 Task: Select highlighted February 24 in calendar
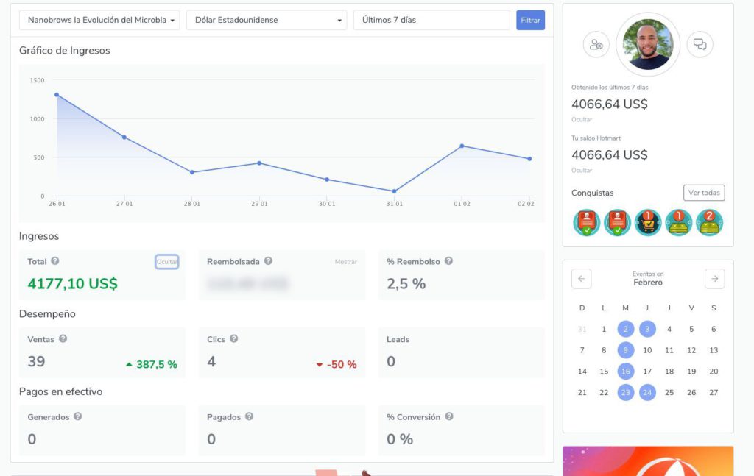[647, 392]
